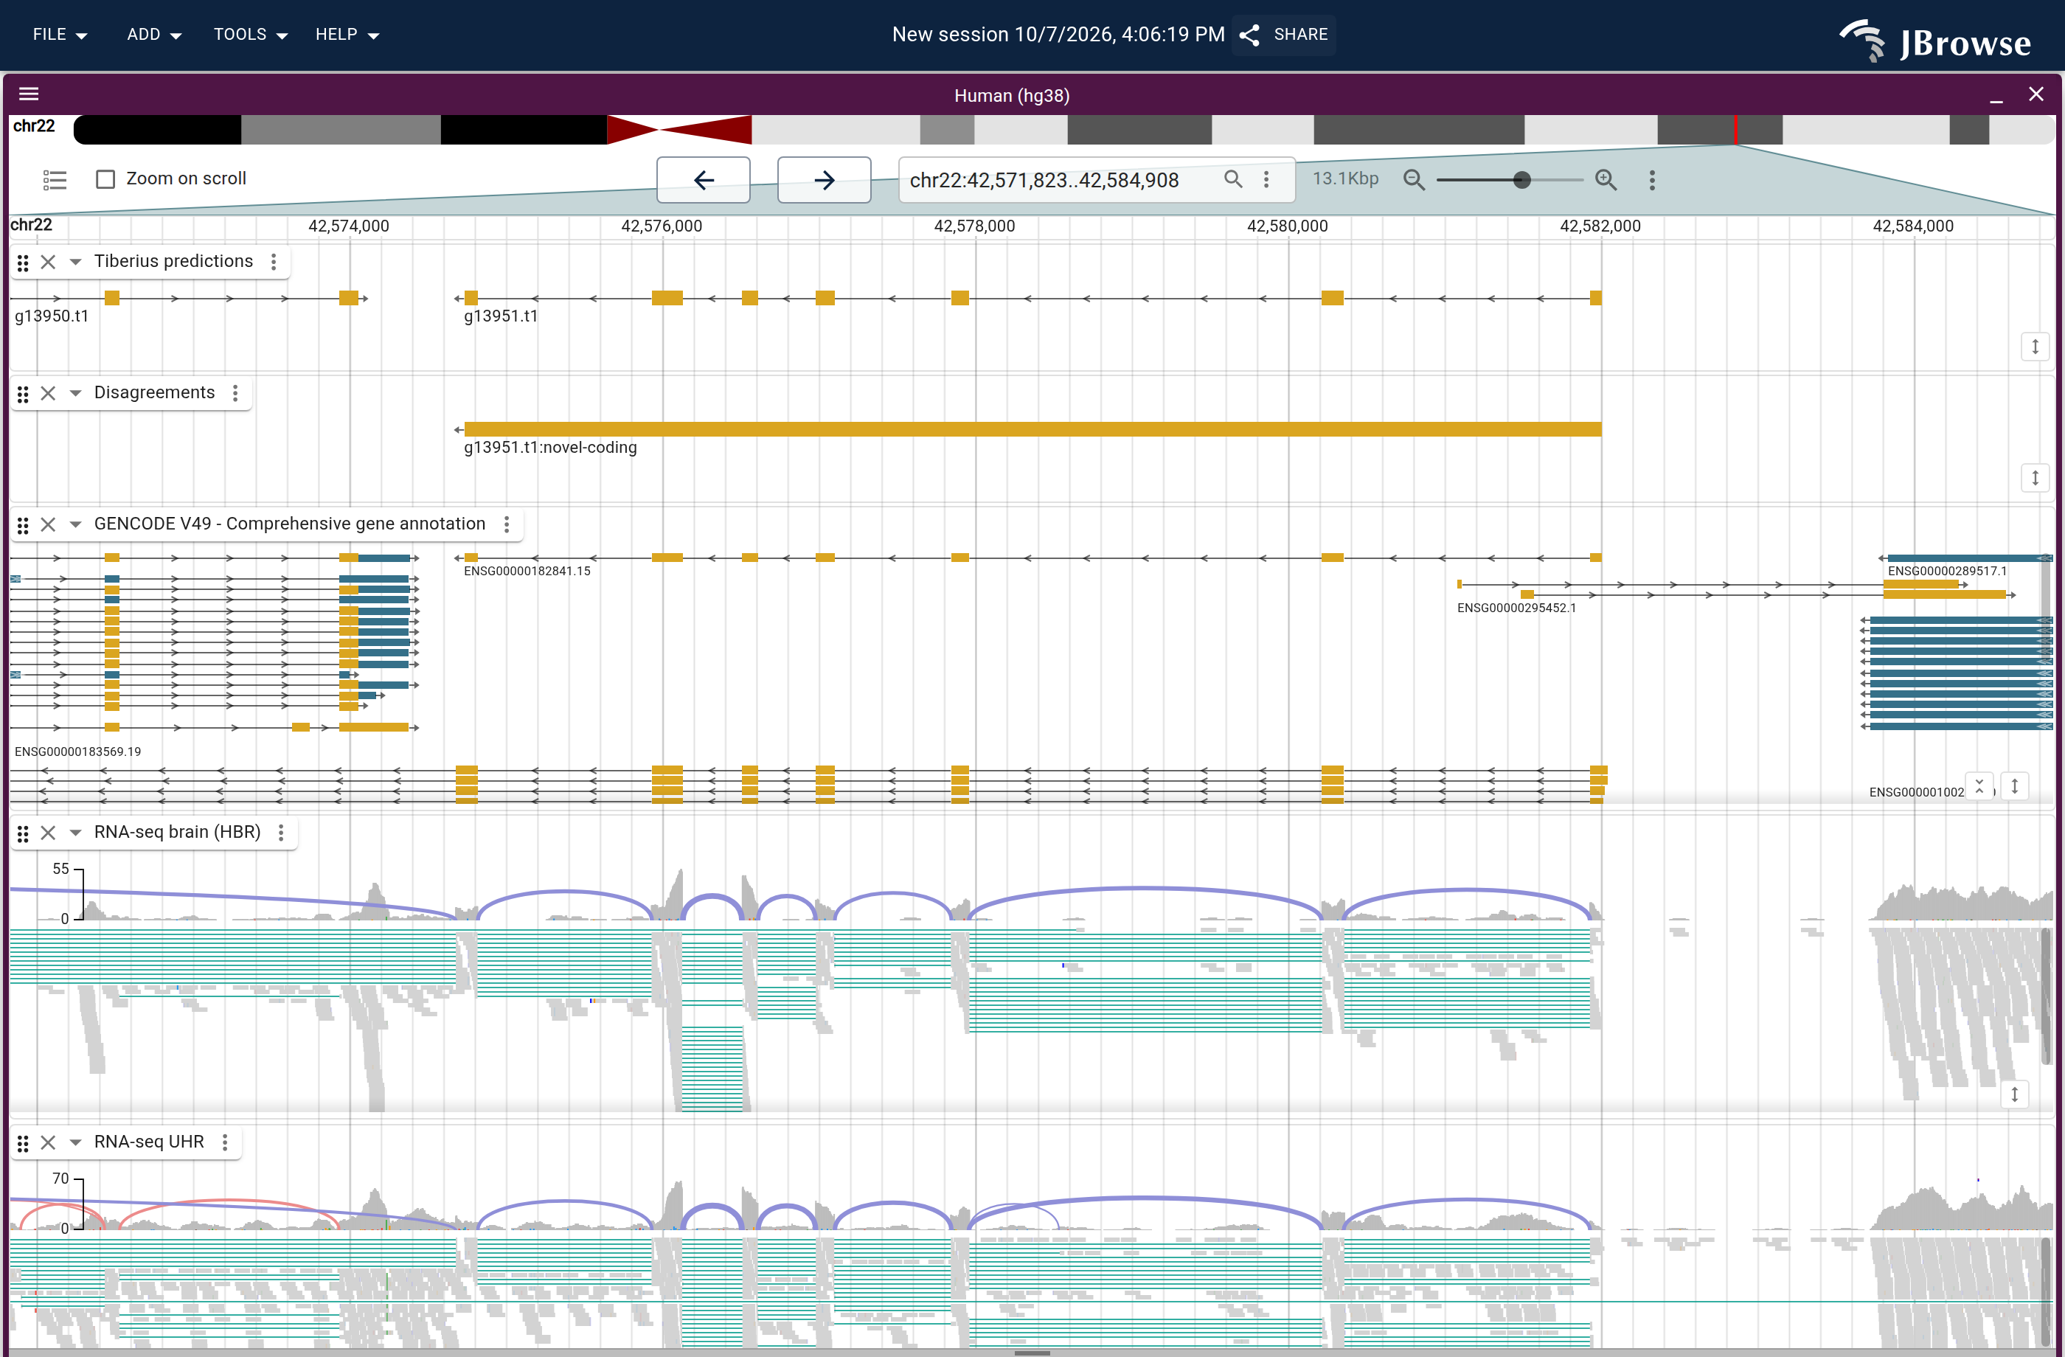Viewport: 2065px width, 1357px height.
Task: Open the FILE menu
Action: (60, 35)
